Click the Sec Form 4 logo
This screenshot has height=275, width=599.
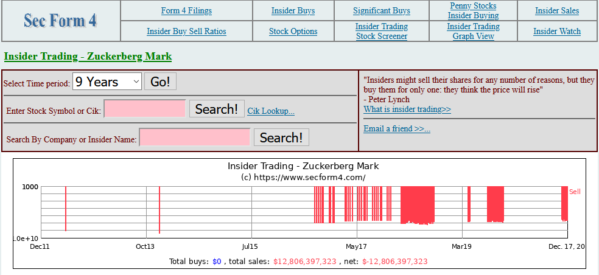60,21
